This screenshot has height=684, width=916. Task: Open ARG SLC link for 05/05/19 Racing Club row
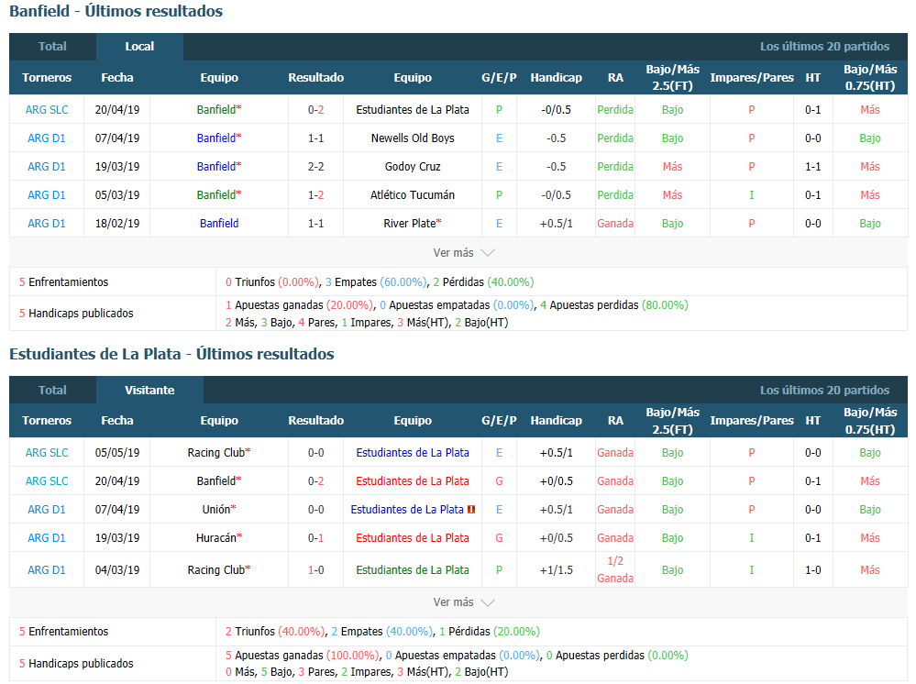tap(47, 453)
